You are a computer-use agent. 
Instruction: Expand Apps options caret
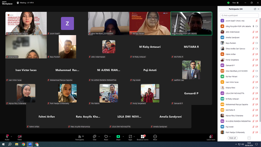(134, 136)
